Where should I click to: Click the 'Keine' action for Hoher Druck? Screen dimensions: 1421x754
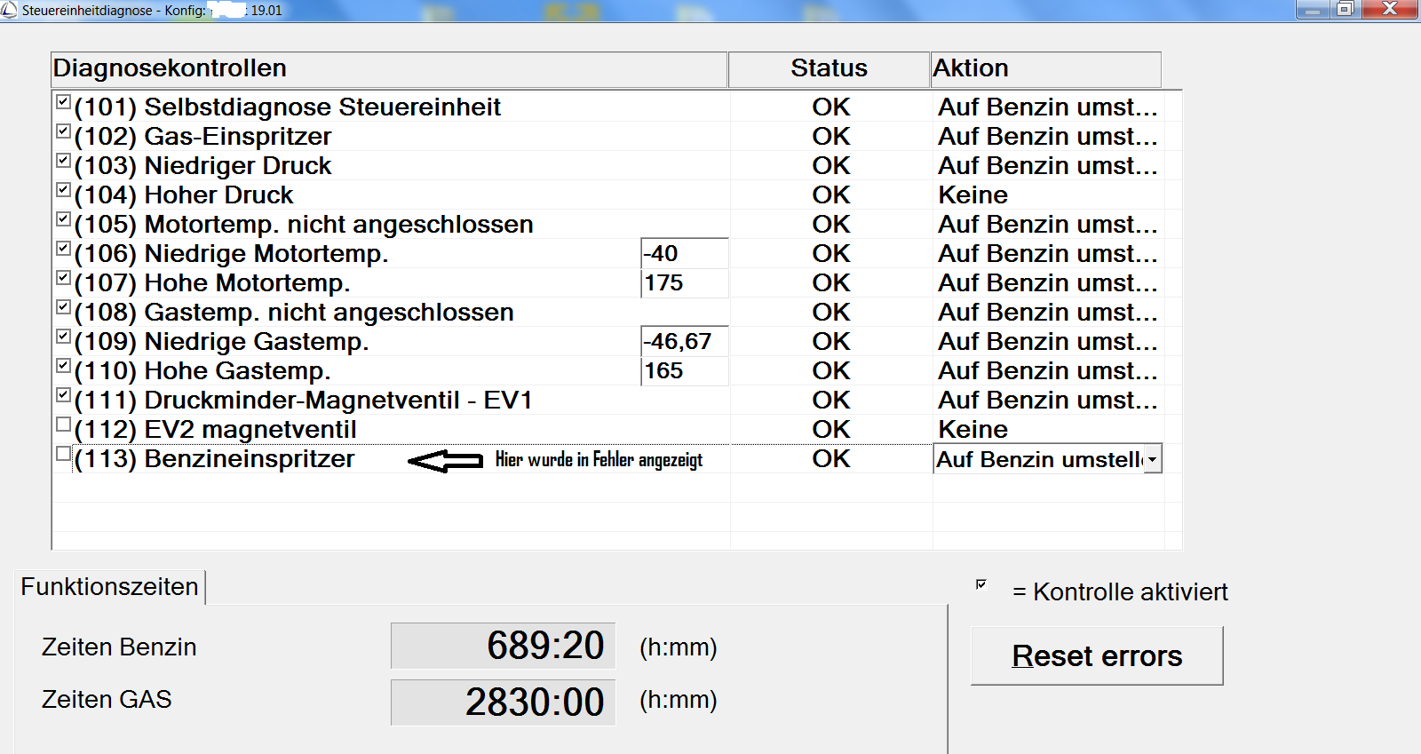972,194
